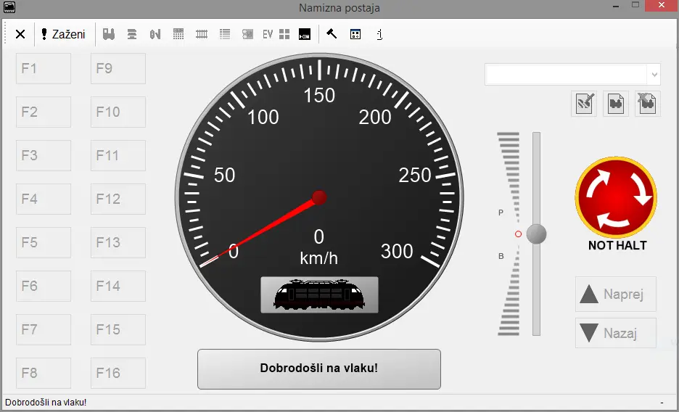This screenshot has height=412, width=679.
Task: Click the Nazaj reverse direction button
Action: [x=616, y=334]
